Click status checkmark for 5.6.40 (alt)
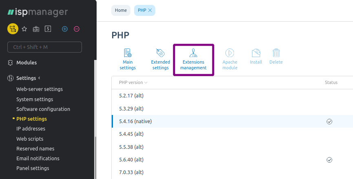Image resolution: width=353 pixels, height=179 pixels. pos(329,160)
